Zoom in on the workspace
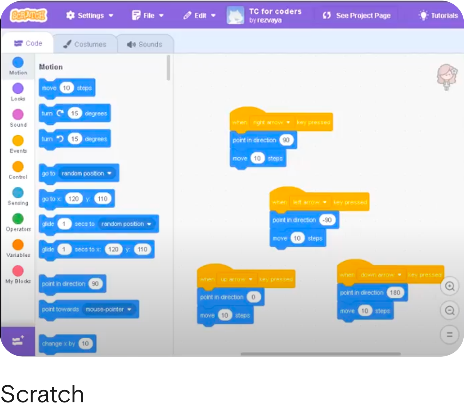The height and width of the screenshot is (409, 464). click(x=450, y=286)
